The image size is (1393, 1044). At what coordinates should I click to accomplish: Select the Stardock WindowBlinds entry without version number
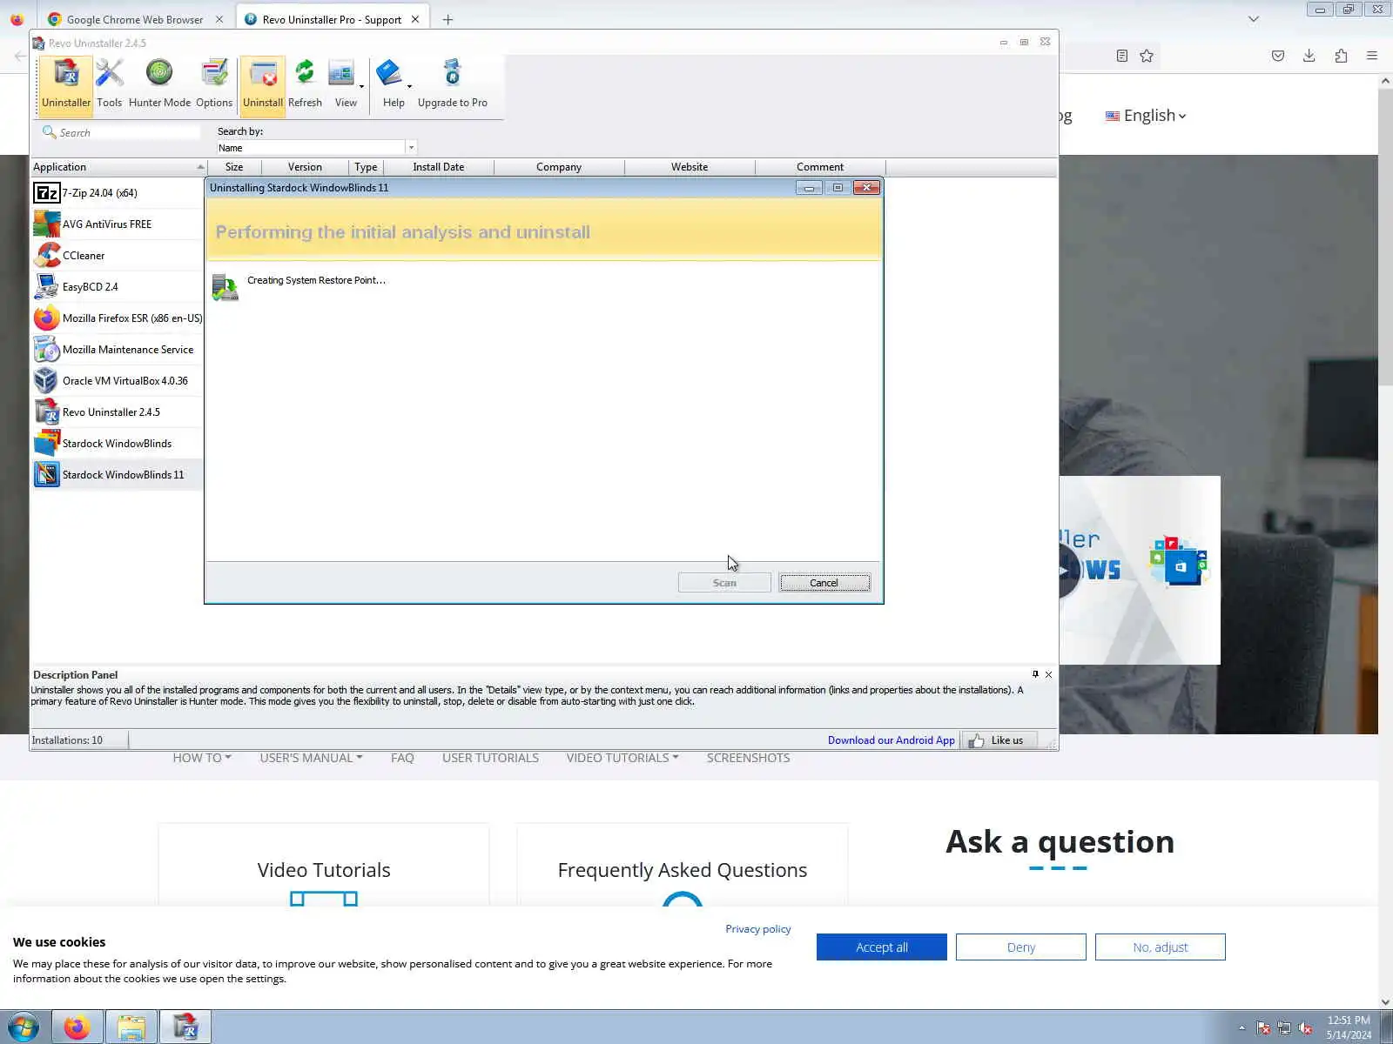[118, 444]
